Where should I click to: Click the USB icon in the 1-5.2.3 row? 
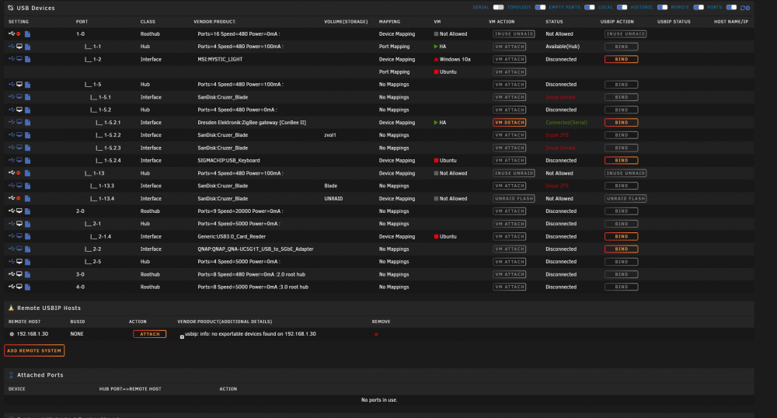(12, 148)
